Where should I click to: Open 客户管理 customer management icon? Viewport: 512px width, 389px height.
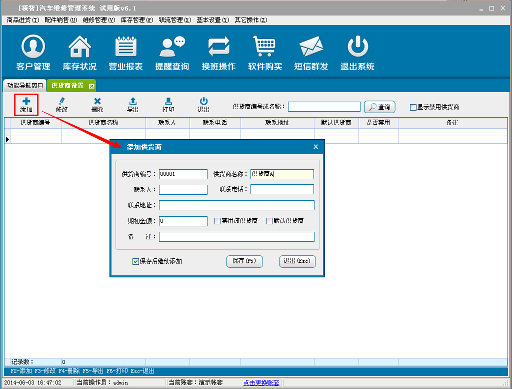point(33,48)
